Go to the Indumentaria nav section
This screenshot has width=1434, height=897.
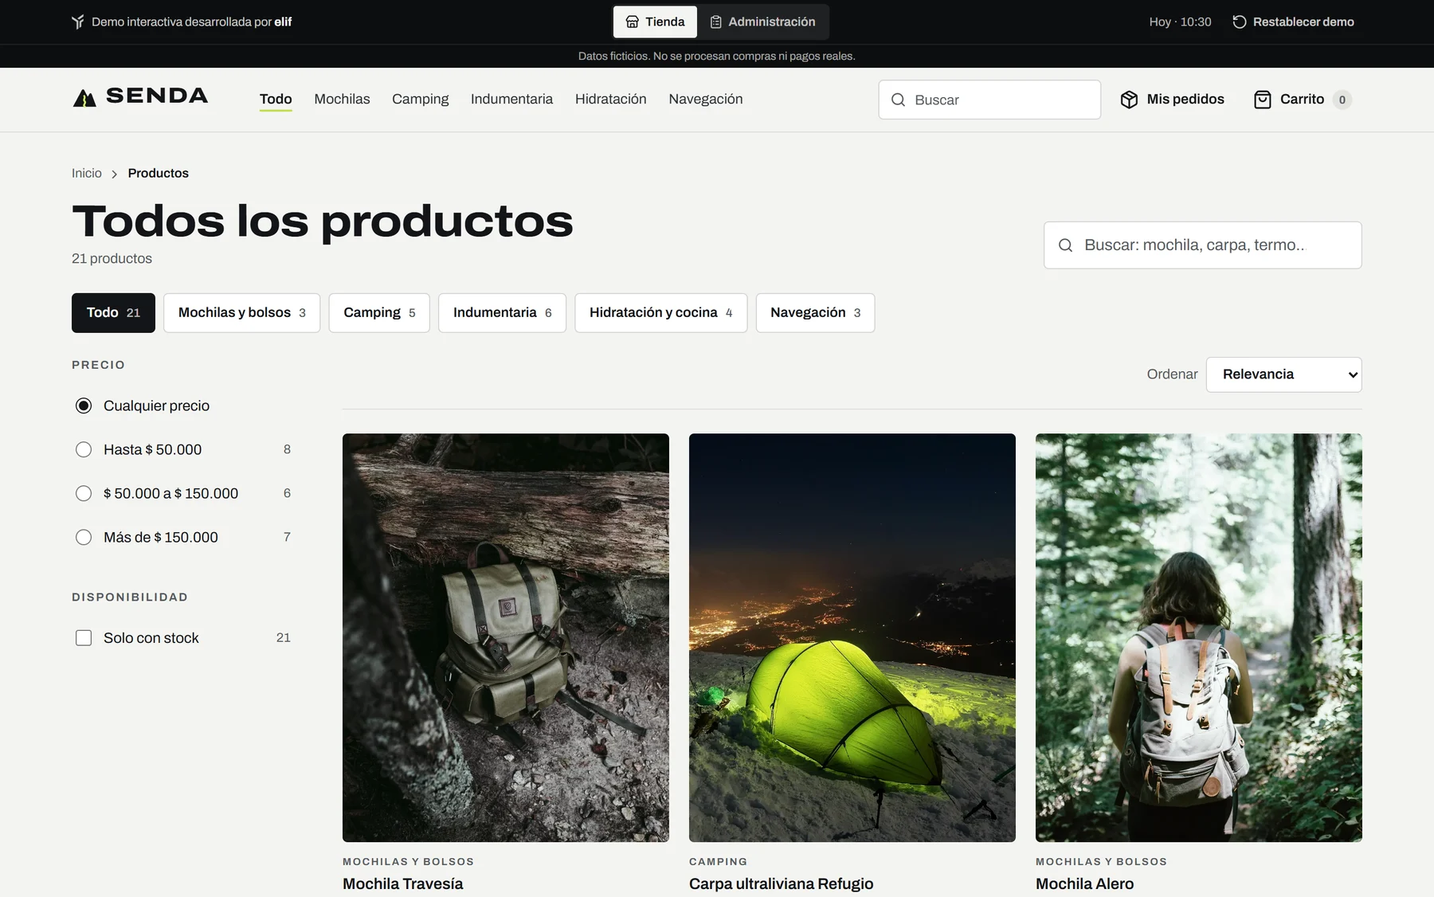point(511,99)
